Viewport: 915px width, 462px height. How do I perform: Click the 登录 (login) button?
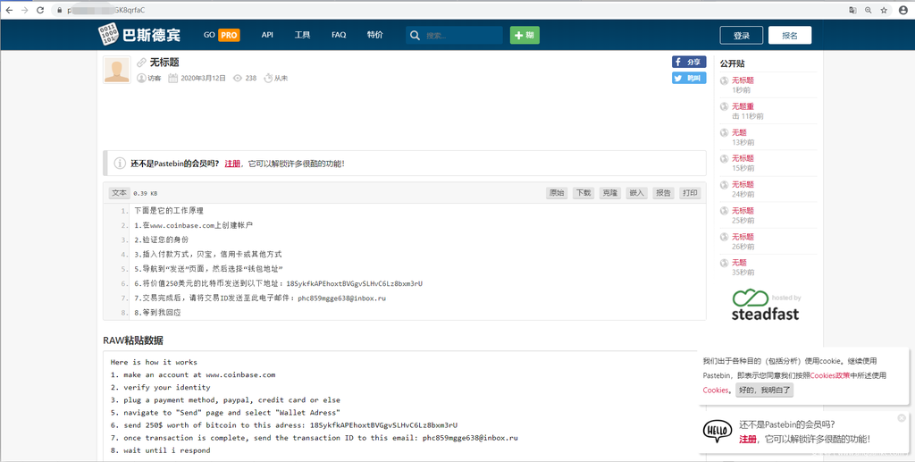pyautogui.click(x=742, y=36)
